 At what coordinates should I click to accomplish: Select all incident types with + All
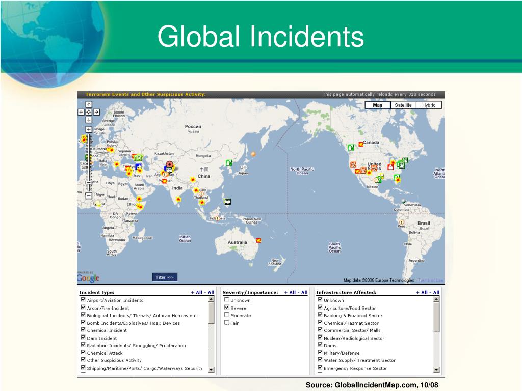[x=197, y=292]
